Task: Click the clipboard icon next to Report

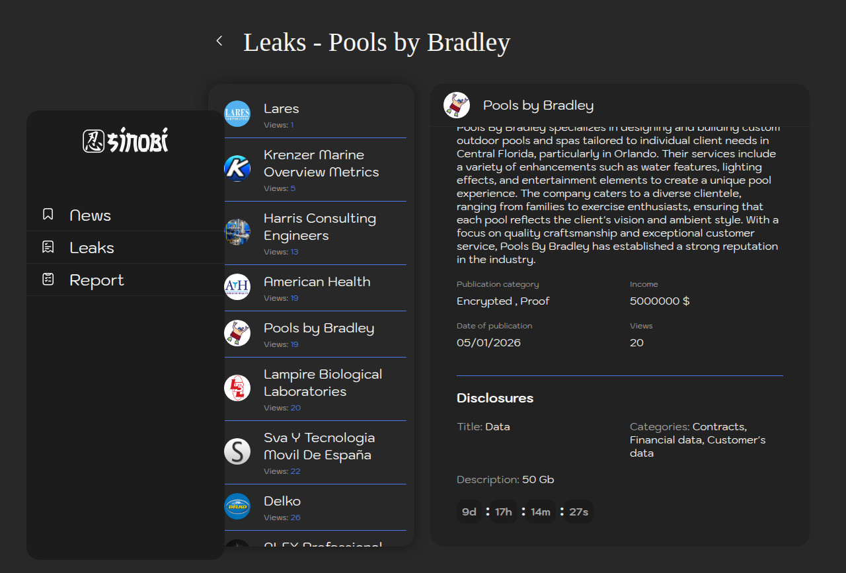Action: (48, 280)
